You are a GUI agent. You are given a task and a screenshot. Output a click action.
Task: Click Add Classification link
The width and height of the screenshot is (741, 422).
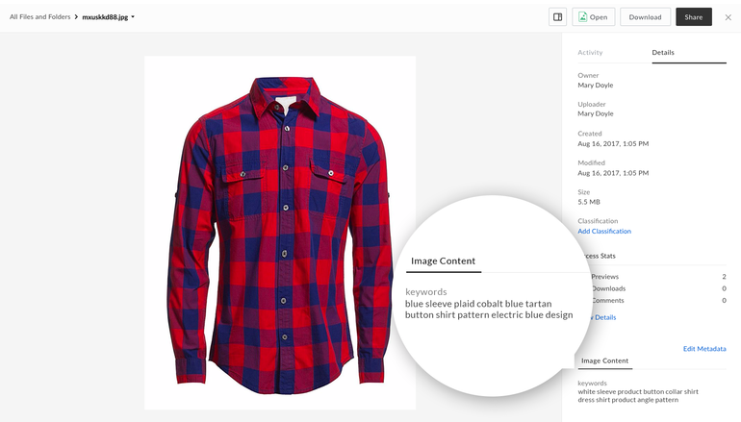click(x=604, y=232)
